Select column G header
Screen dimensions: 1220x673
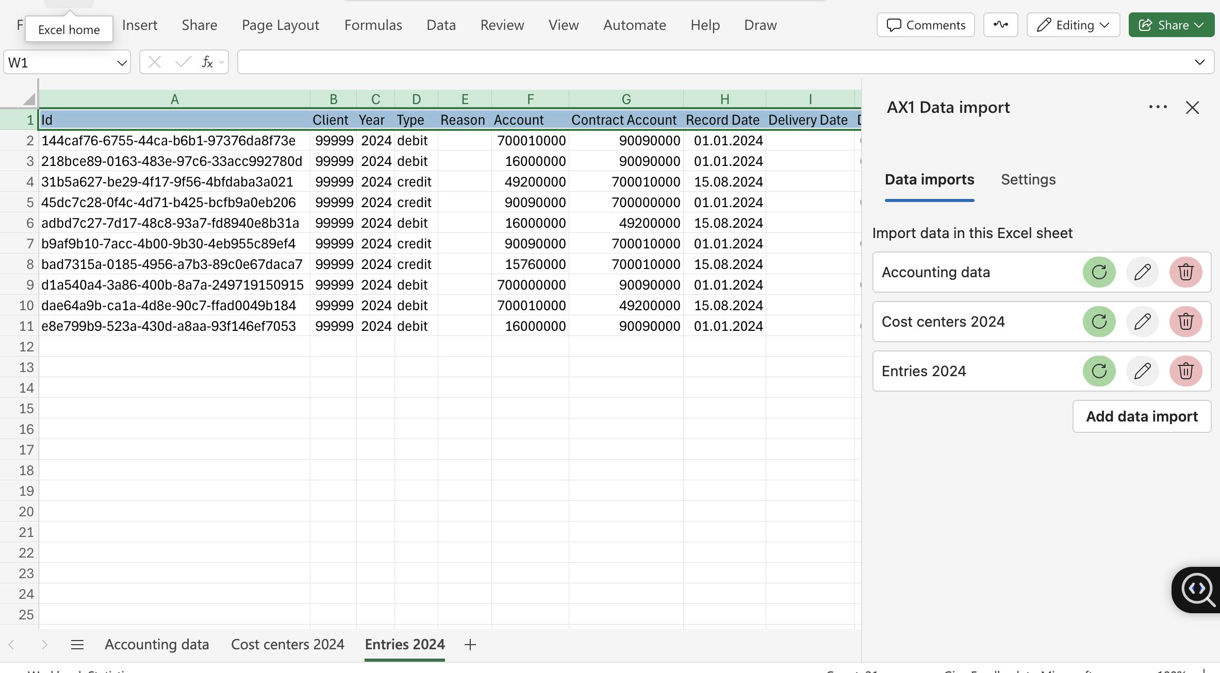(626, 99)
